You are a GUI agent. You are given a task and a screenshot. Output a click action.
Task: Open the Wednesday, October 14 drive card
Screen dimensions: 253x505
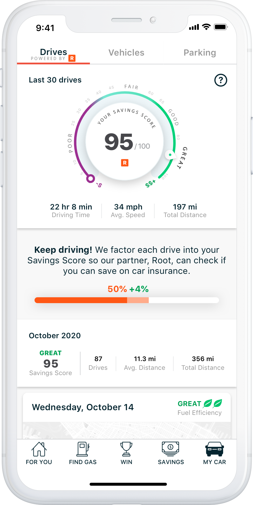pos(83,407)
